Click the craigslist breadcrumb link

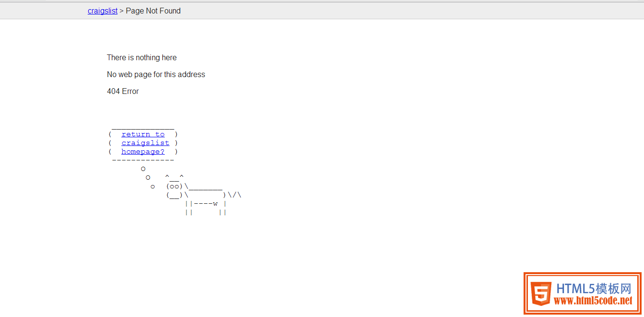pos(102,11)
